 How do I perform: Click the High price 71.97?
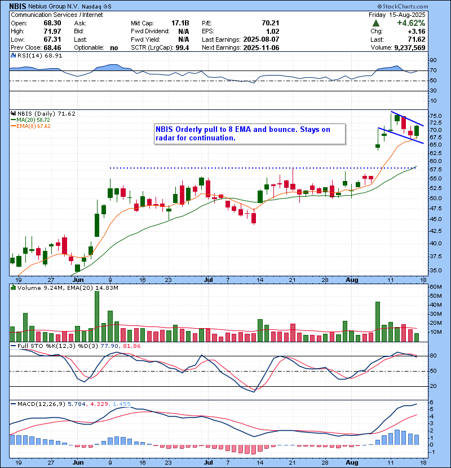pos(52,32)
